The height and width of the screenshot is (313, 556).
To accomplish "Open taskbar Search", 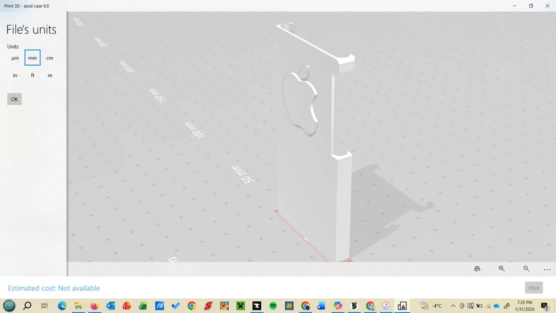I will 28,305.
